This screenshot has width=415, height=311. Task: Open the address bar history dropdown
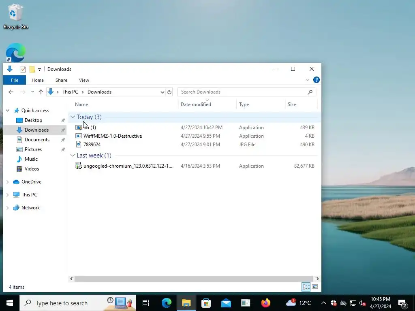(x=162, y=92)
